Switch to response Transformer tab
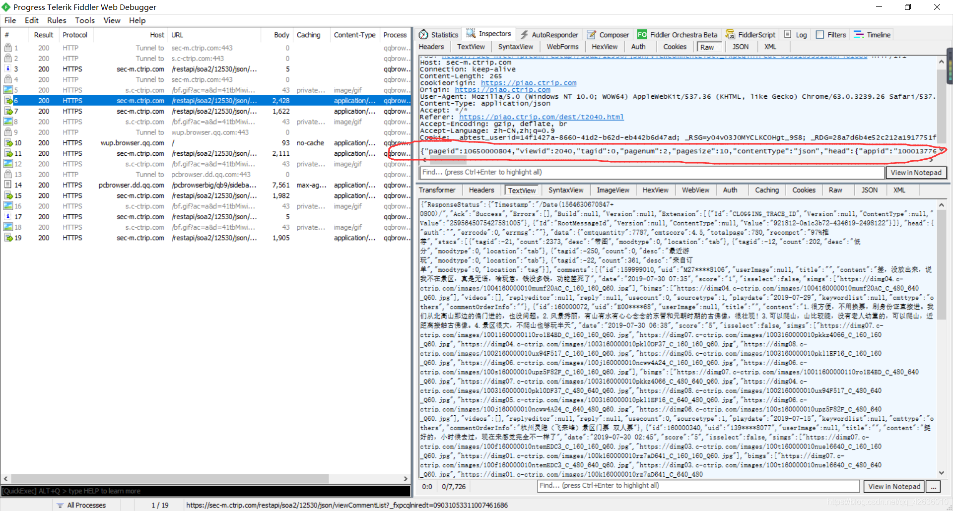Viewport: 953px width, 511px height. click(x=437, y=190)
